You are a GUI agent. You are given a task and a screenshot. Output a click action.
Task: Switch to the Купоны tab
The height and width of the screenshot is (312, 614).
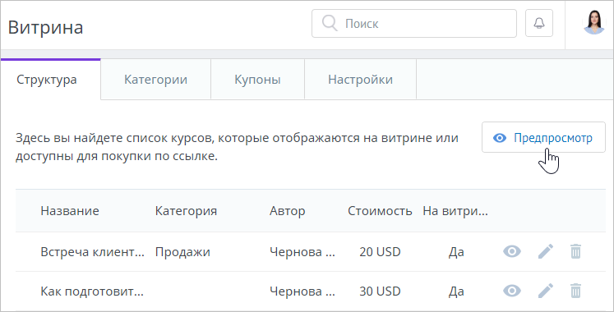click(257, 80)
